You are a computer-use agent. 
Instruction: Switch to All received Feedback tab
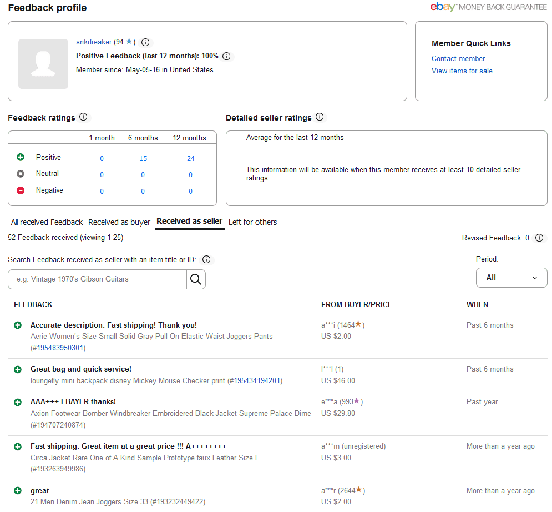pos(47,222)
